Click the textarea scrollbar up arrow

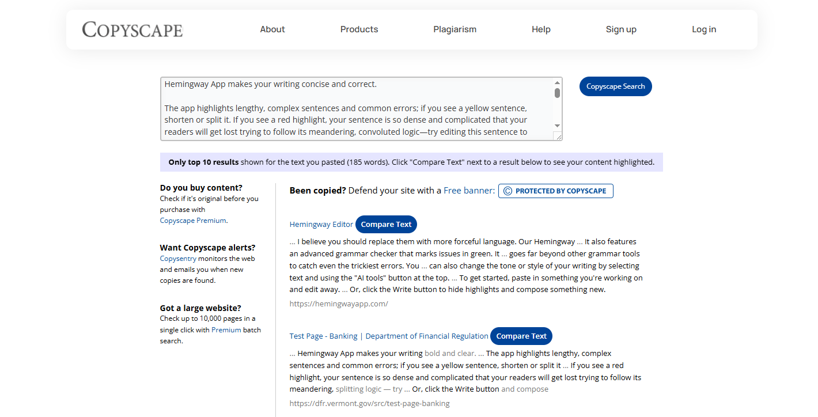pyautogui.click(x=557, y=82)
